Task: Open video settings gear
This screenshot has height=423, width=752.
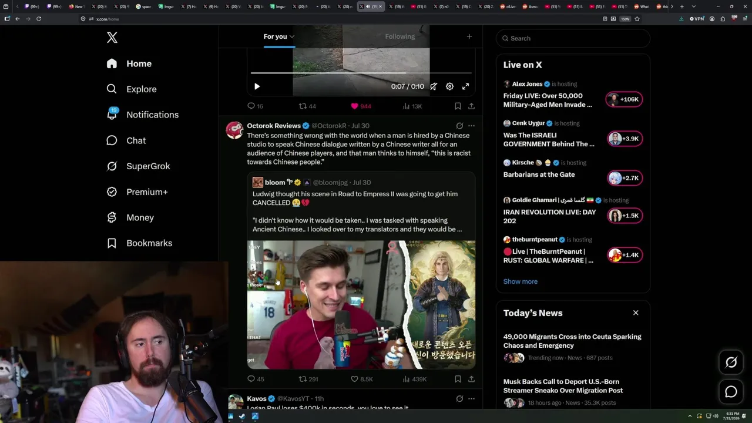Action: (x=449, y=86)
